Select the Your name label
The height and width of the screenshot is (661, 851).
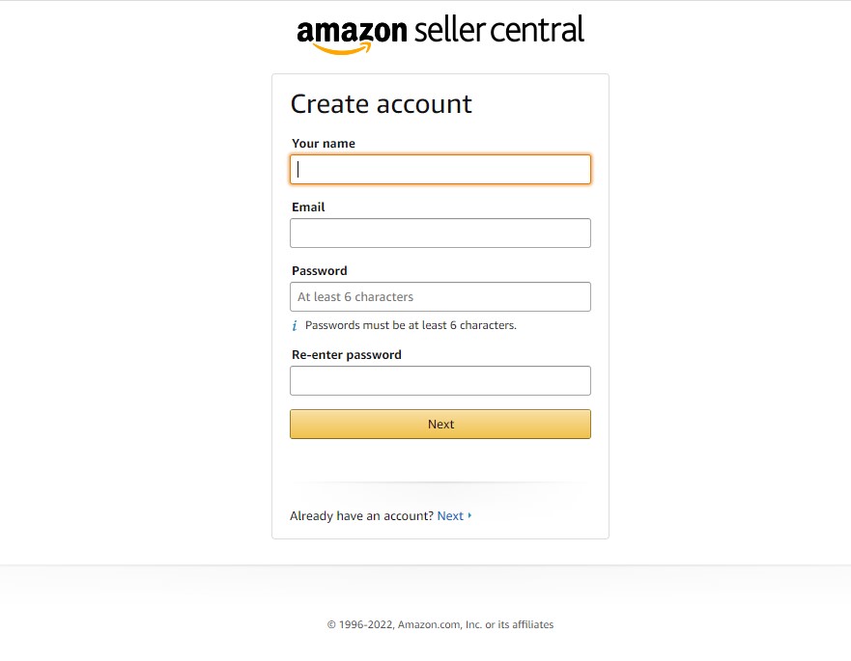coord(323,143)
